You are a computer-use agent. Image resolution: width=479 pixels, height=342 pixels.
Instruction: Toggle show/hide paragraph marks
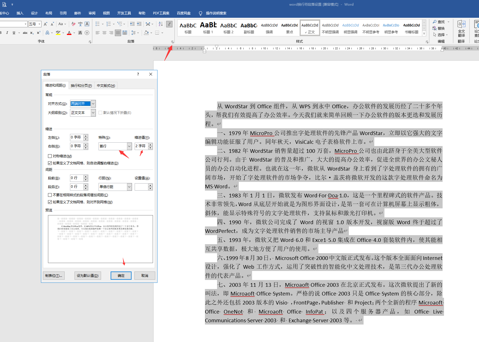click(169, 24)
